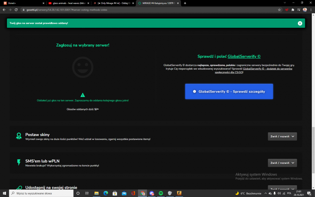
Task: Reload the gosetti.pl page
Action: 16,10
